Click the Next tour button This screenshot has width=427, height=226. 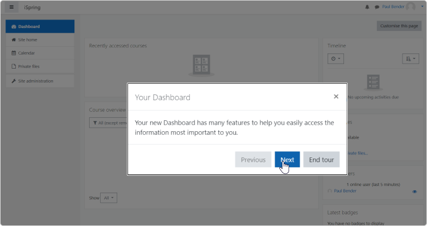tap(287, 160)
